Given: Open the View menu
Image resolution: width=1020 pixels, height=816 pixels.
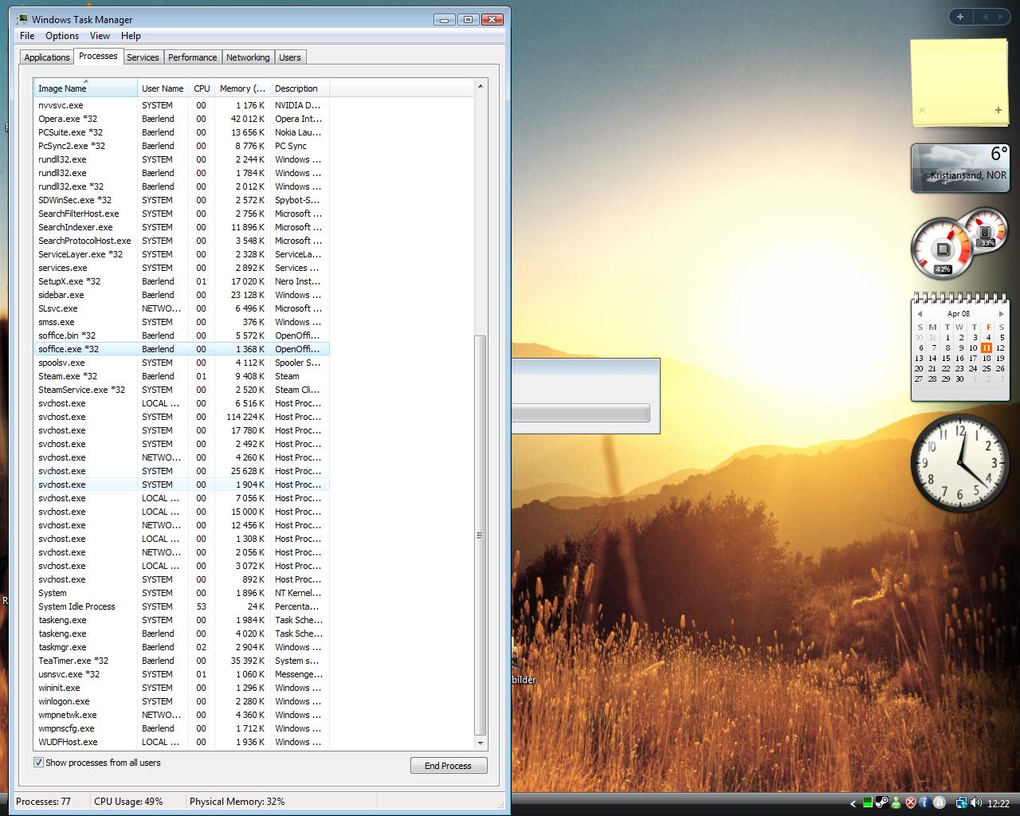Looking at the screenshot, I should tap(100, 36).
